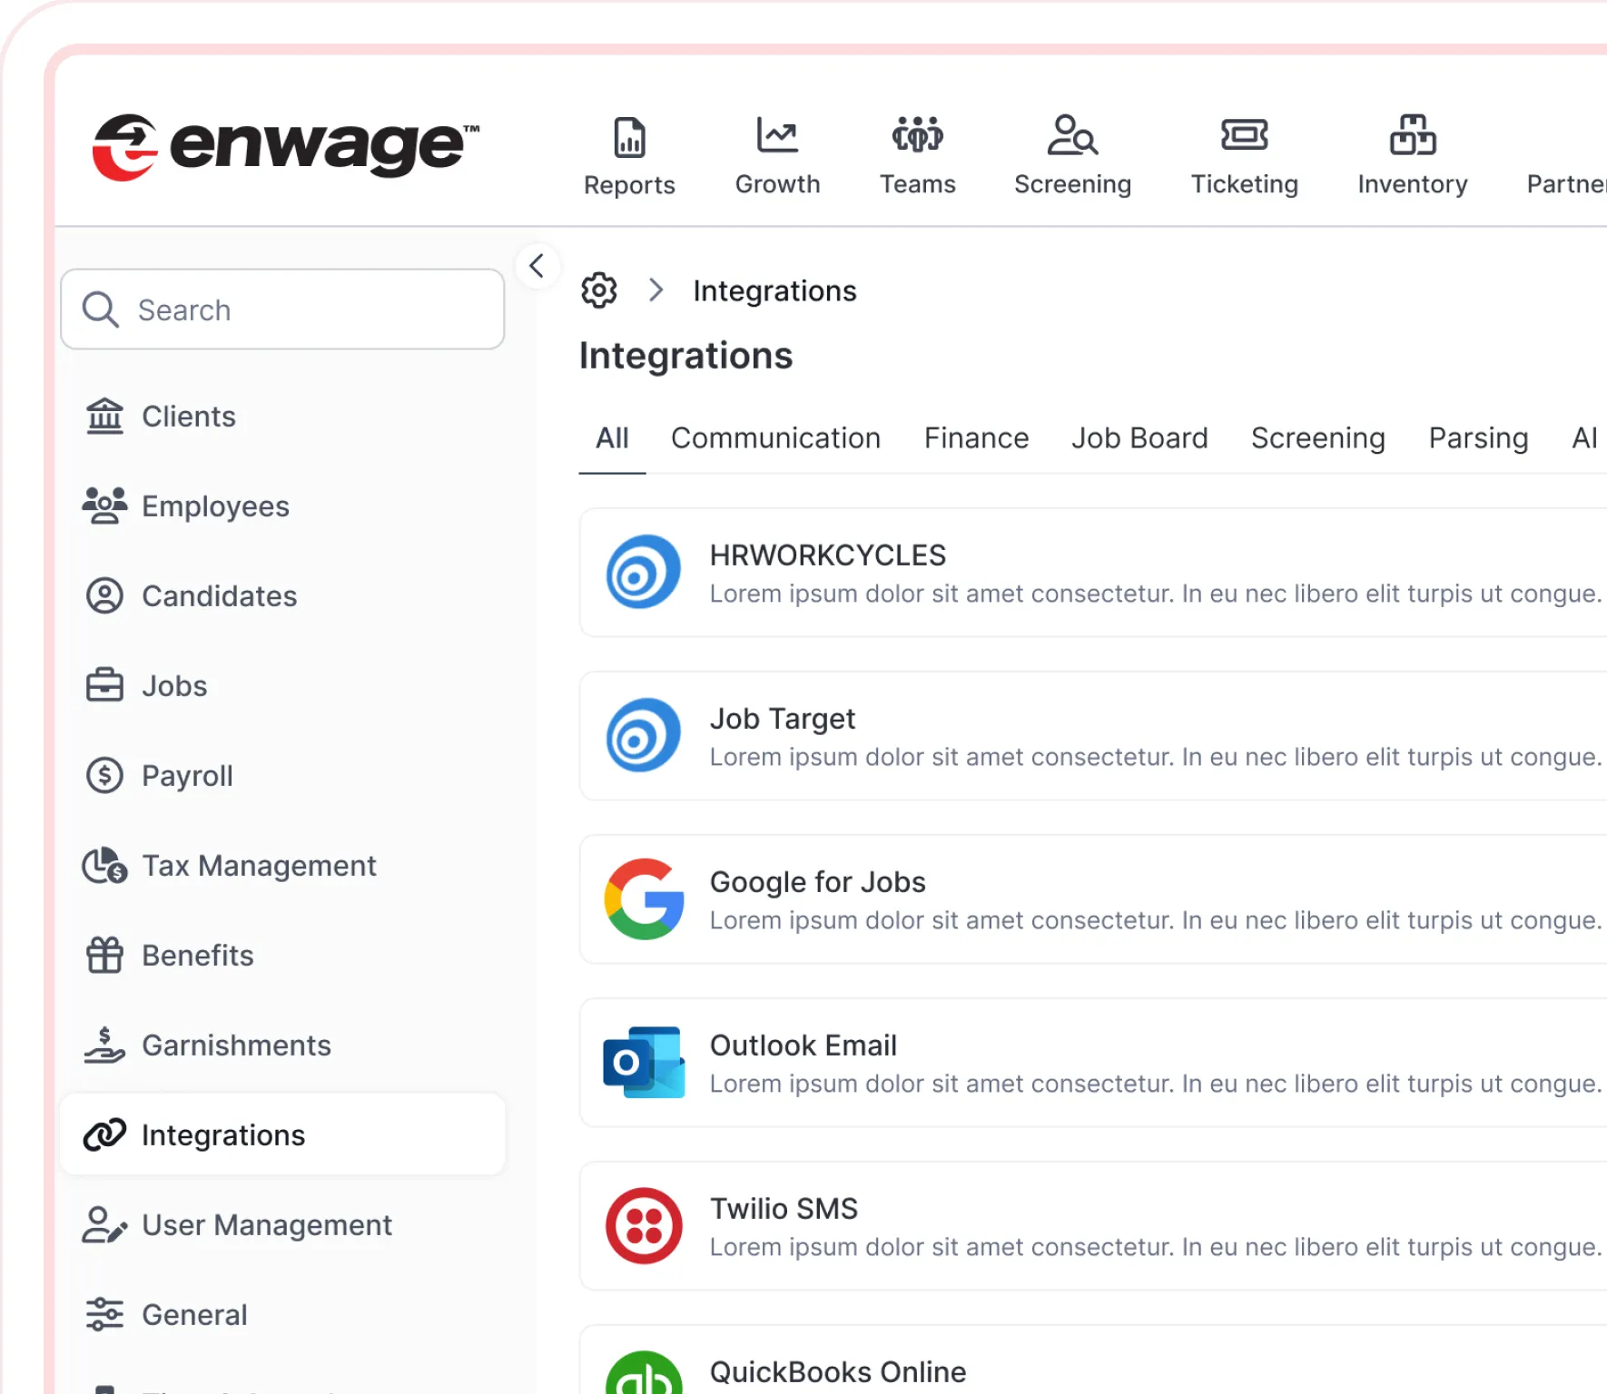Open the Job Board tab
Viewport: 1607px width, 1394px height.
point(1139,438)
